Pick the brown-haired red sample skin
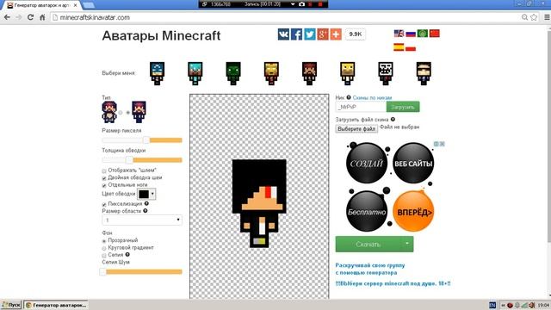The image size is (551, 310). pos(309,73)
